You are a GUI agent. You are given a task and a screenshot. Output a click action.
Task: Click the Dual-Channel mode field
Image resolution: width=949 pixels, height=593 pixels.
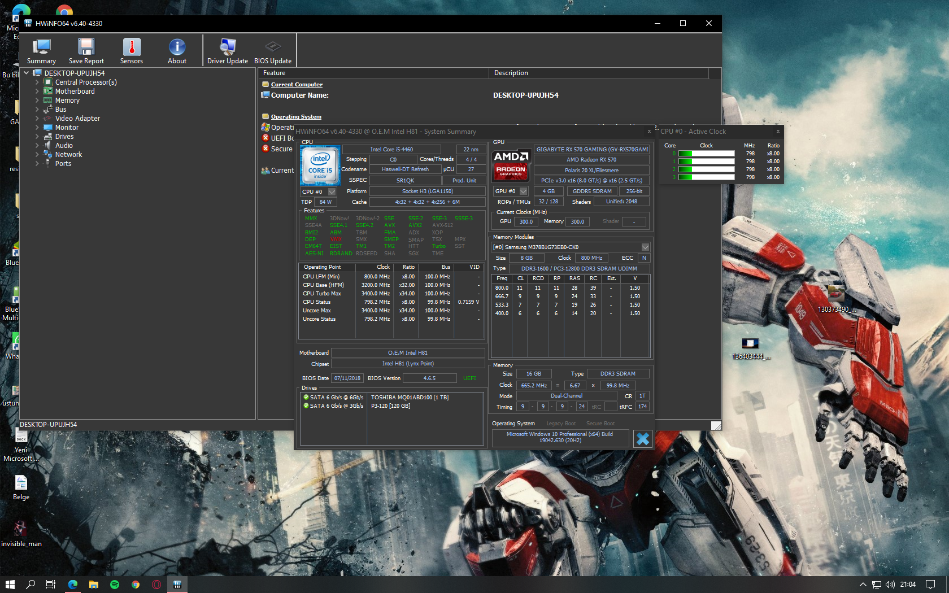pyautogui.click(x=567, y=396)
